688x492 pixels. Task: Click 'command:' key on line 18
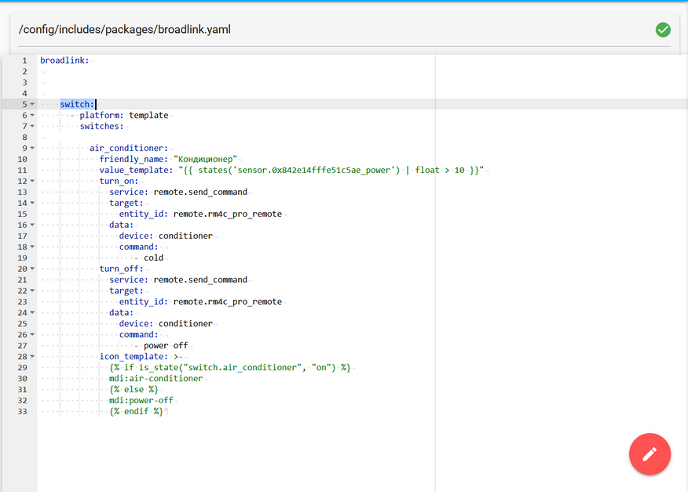pos(139,247)
